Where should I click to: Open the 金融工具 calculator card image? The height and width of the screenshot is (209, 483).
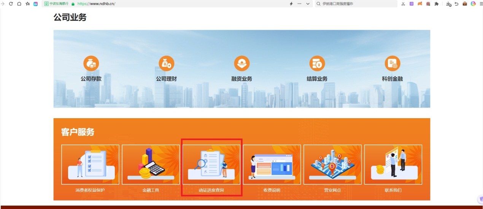[x=151, y=165]
